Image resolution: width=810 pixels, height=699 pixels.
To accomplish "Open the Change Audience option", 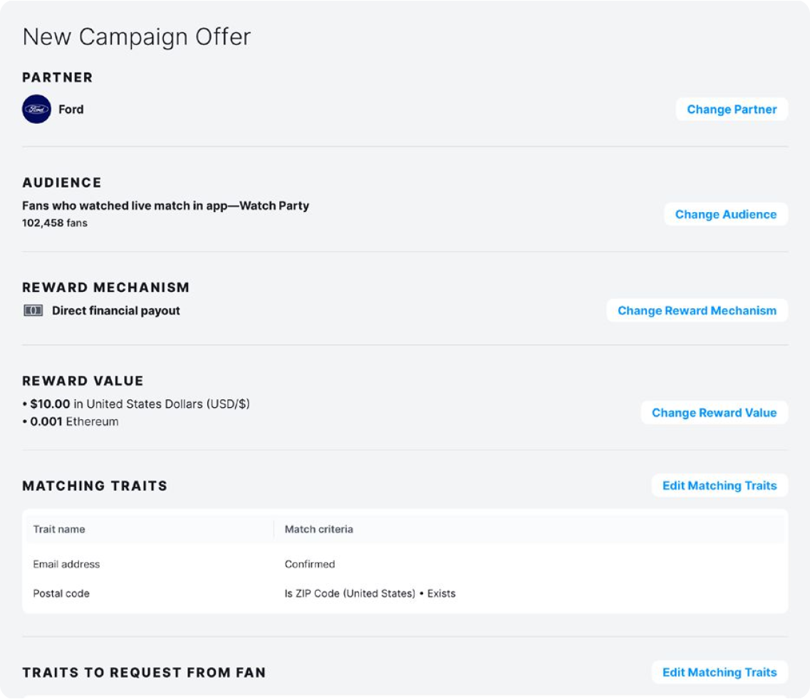I will tap(725, 214).
